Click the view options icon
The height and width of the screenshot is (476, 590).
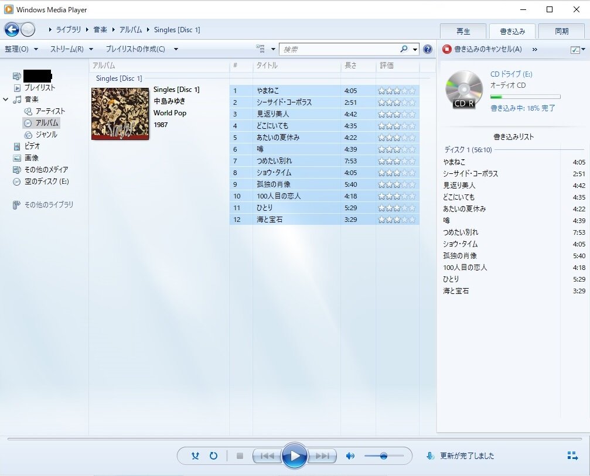pos(260,49)
